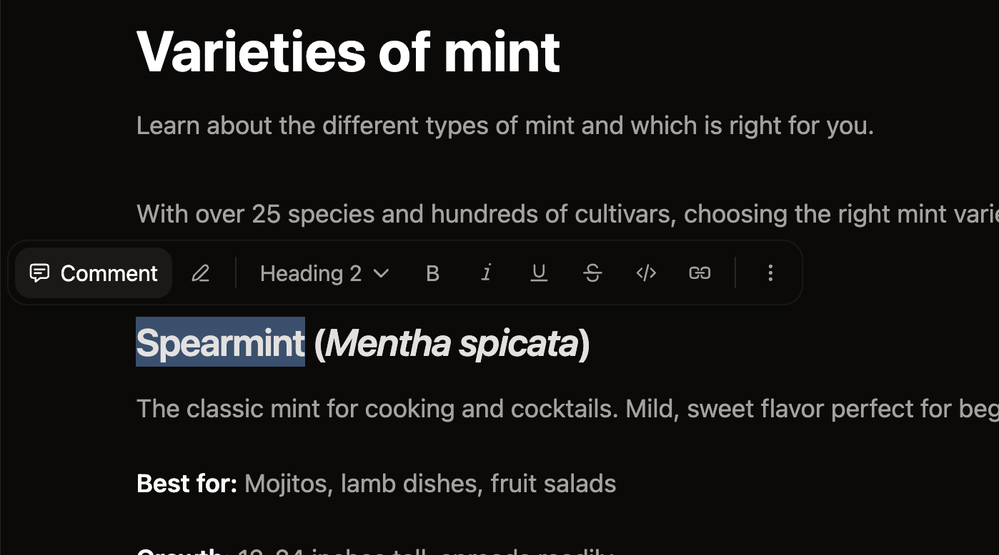Insert a link on the selected text
The width and height of the screenshot is (999, 555).
pos(699,273)
